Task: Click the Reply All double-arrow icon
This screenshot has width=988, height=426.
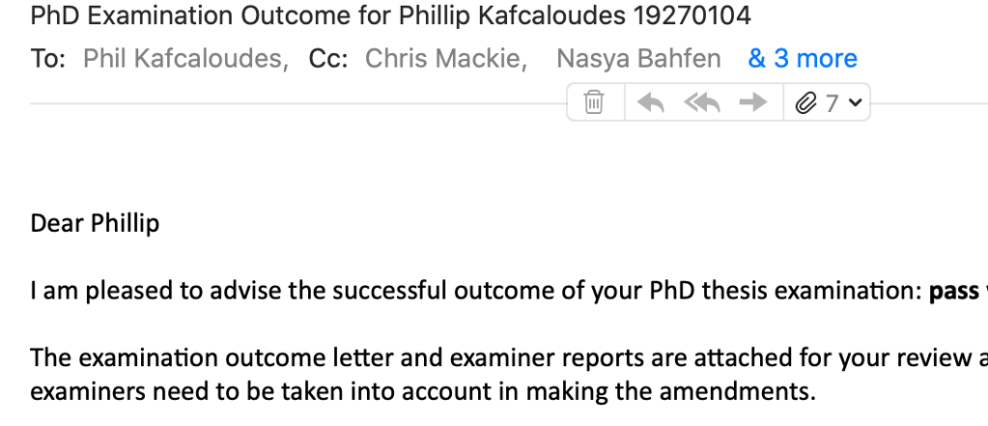Action: coord(702,102)
